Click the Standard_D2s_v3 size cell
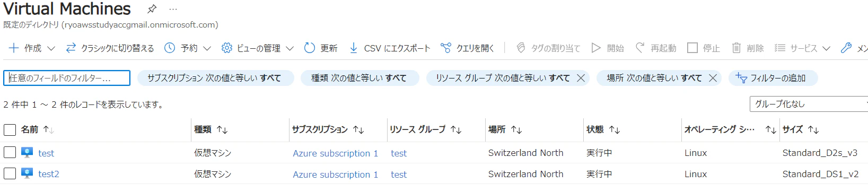This screenshot has height=192, width=868. 820,153
